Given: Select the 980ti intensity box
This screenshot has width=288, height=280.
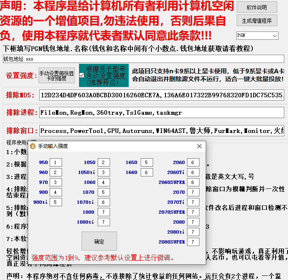Looking at the screenshot, I should 56,202.
